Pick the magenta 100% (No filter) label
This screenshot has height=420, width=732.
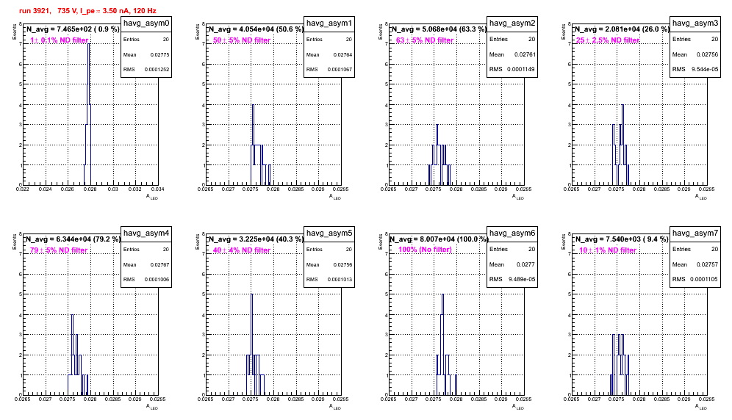[x=425, y=250]
